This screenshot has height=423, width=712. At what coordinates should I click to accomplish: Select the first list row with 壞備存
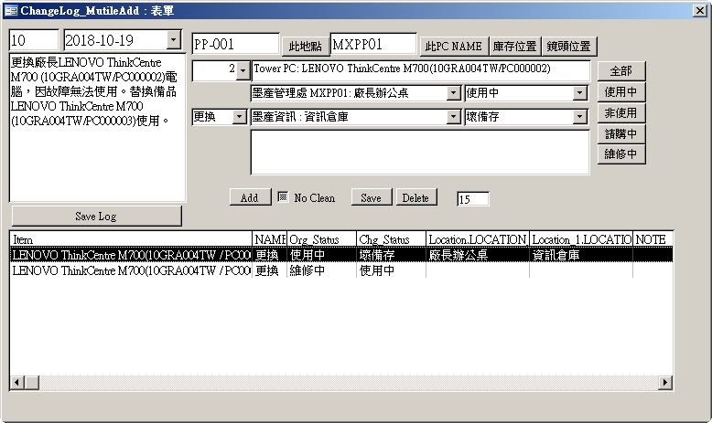341,255
